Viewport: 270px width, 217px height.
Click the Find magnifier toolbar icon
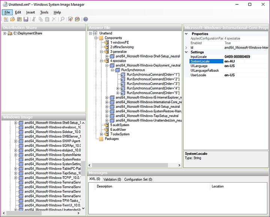pyautogui.click(x=62, y=19)
